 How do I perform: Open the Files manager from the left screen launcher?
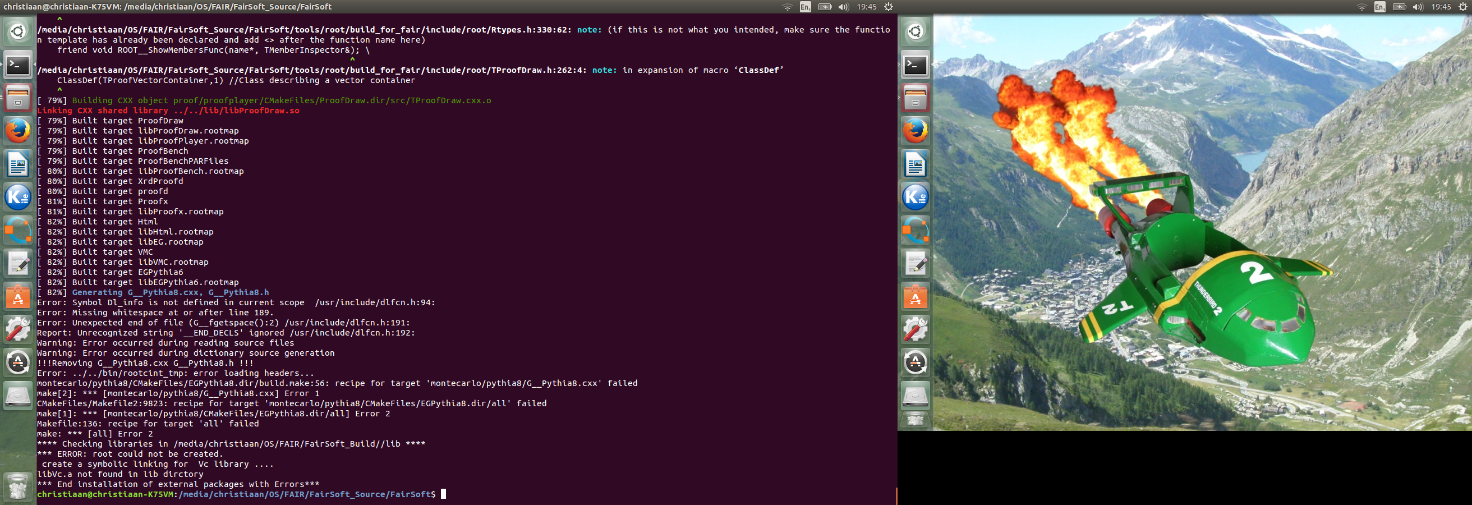(18, 98)
